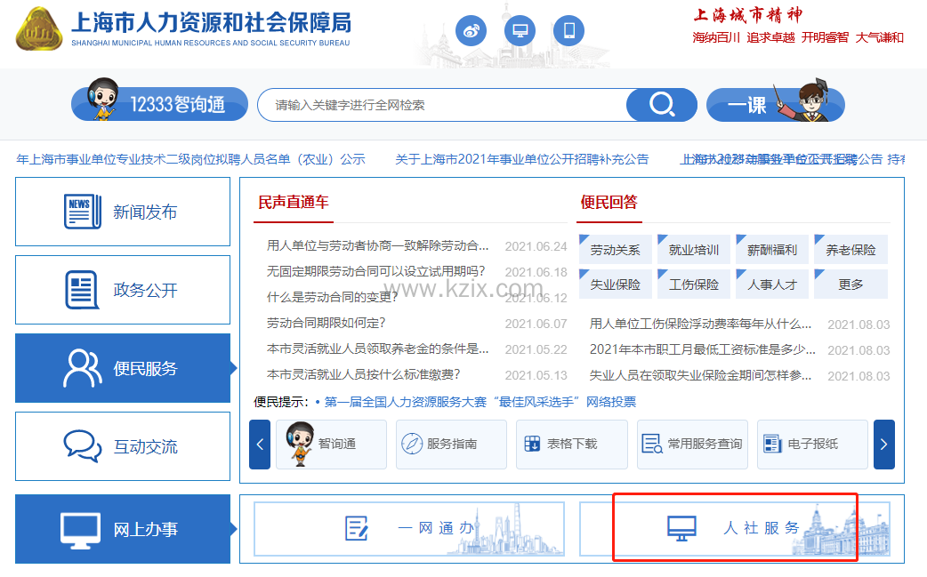Image resolution: width=927 pixels, height=577 pixels.
Task: Click the mobile phone icon in header
Action: [568, 31]
